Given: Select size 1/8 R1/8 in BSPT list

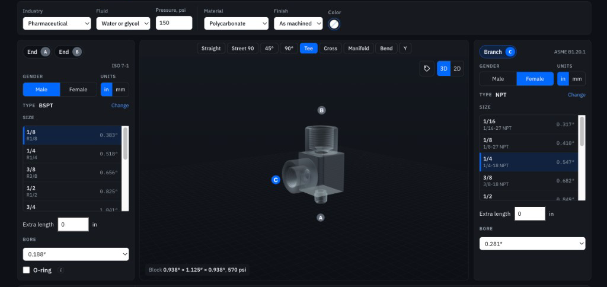Looking at the screenshot, I should coord(72,135).
